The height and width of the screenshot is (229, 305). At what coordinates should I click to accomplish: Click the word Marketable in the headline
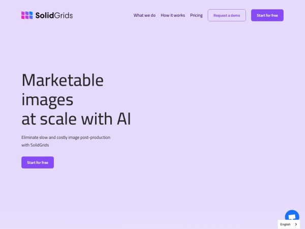63,80
